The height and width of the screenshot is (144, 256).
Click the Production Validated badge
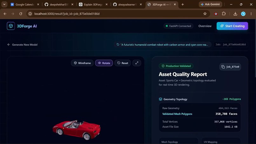click(176, 66)
